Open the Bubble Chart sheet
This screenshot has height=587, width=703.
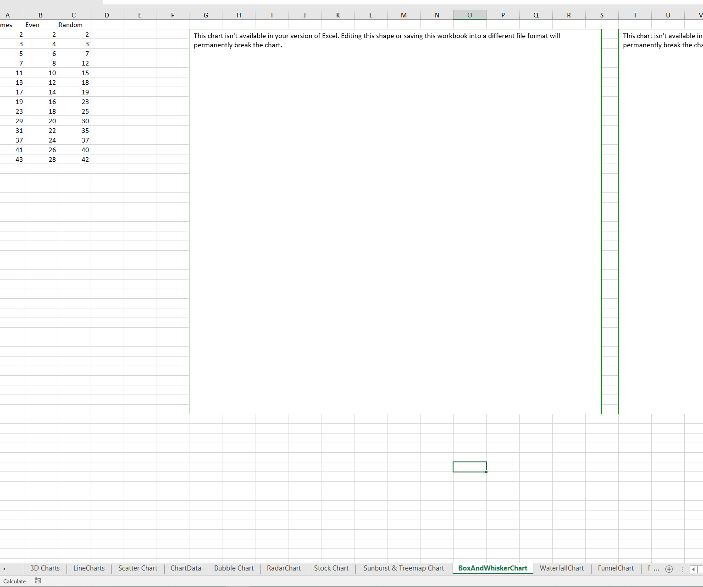[234, 568]
